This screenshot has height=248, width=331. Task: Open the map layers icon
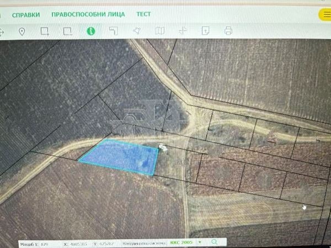(x=160, y=31)
